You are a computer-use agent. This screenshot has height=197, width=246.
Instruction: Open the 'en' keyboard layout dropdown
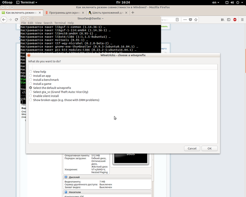pos(215,2)
